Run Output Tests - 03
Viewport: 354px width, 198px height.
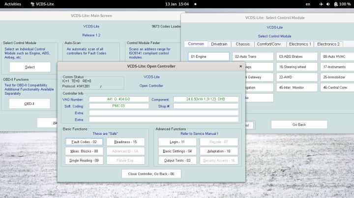(x=177, y=160)
